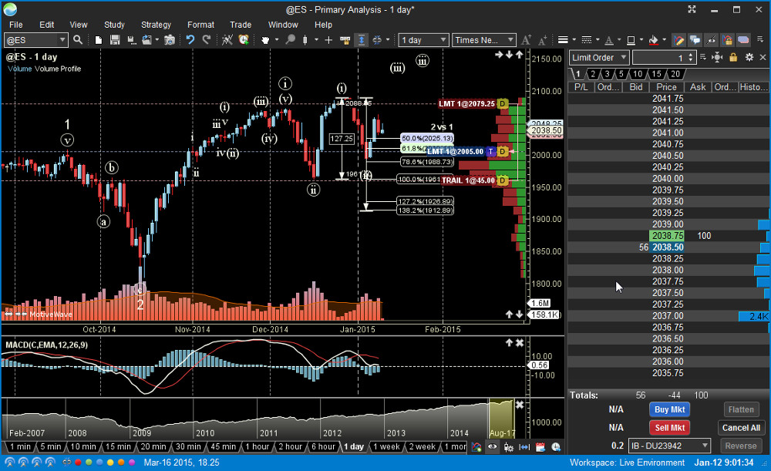
Task: Expand the hand tool dropdown arrow
Action: point(276,40)
